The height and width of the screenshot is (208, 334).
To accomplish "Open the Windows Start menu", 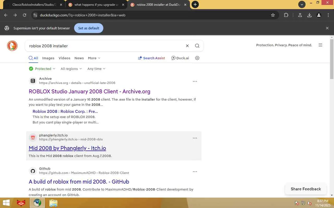I will 6,203.
